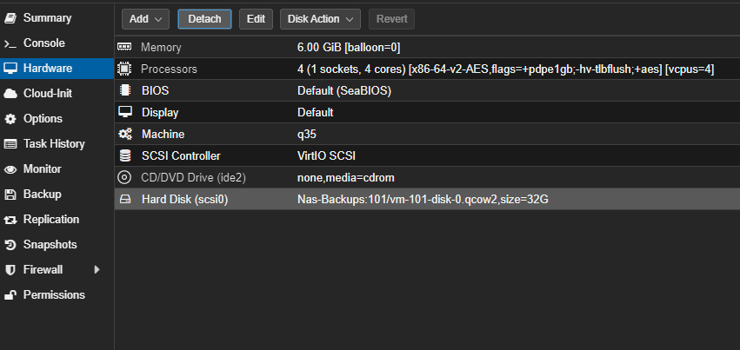Click the 'none,media=cdrom' value
Viewport: 740px width, 350px height.
click(x=346, y=177)
